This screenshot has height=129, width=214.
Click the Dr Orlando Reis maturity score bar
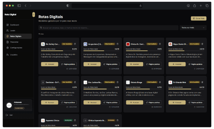(x=186, y=89)
